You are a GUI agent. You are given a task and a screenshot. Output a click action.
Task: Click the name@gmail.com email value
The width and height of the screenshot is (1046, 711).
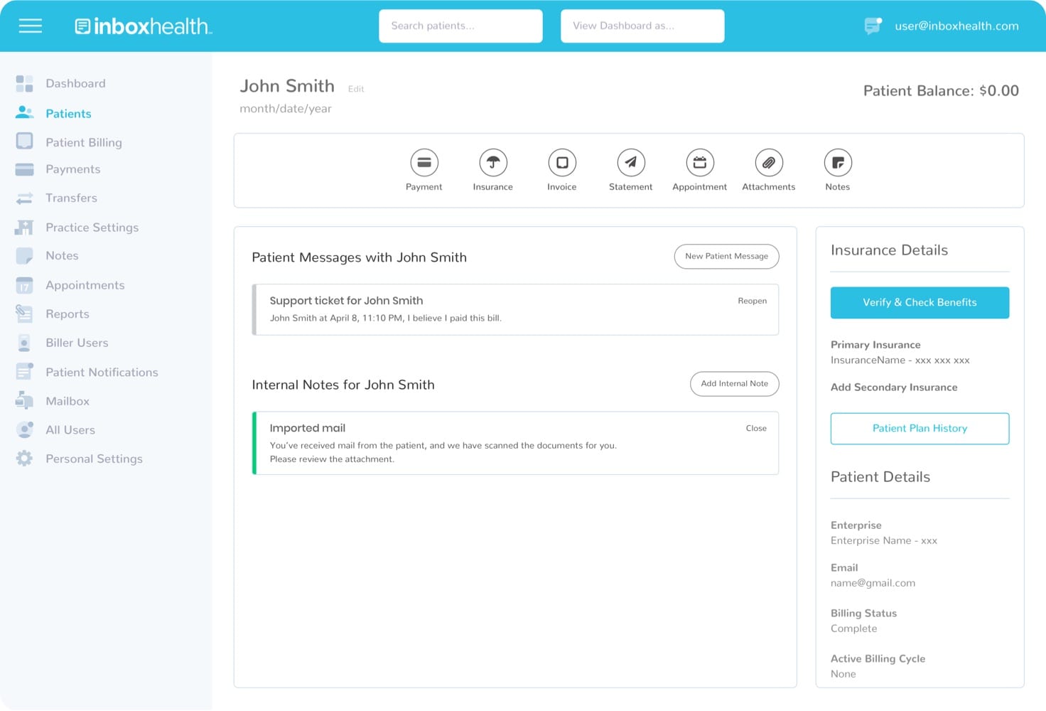(873, 583)
